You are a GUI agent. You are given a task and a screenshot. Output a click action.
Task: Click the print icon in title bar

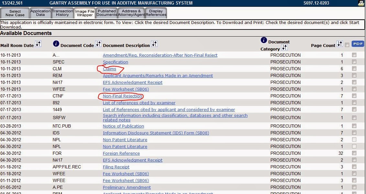(360, 3)
